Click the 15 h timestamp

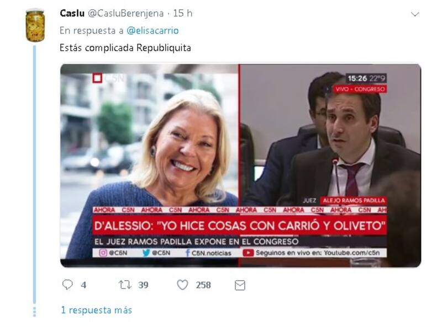pyautogui.click(x=183, y=13)
